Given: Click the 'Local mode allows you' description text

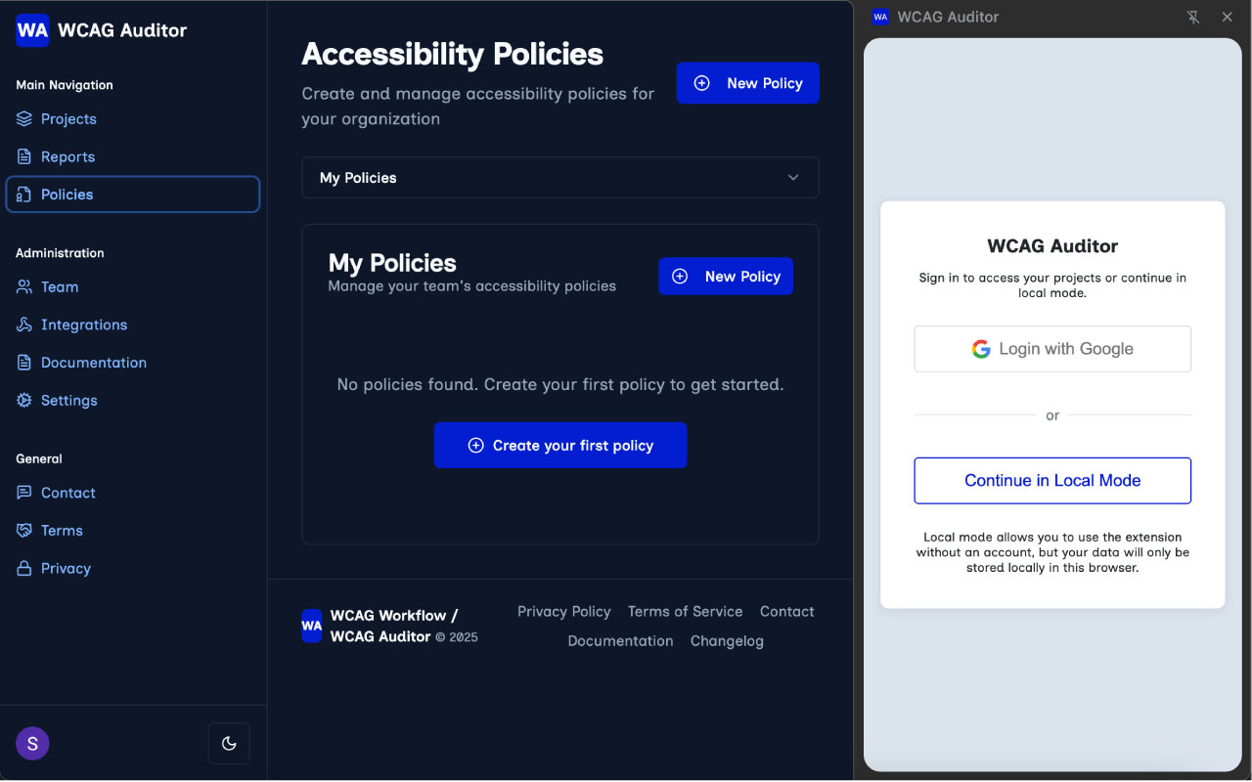Looking at the screenshot, I should coord(1052,552).
